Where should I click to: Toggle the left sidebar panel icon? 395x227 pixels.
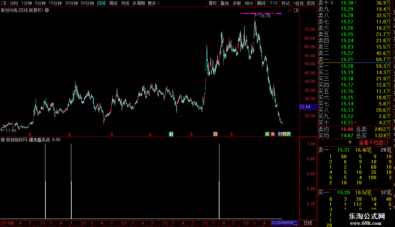click(x=4, y=3)
